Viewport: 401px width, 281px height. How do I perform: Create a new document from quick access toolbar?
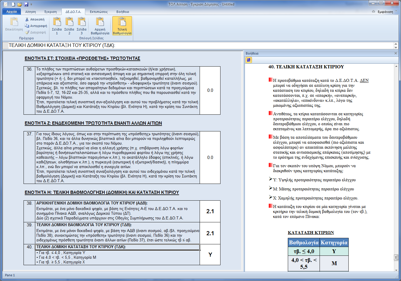(x=14, y=4)
